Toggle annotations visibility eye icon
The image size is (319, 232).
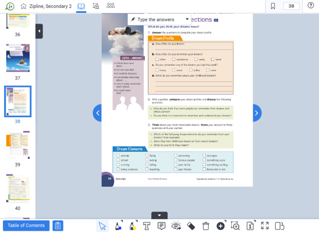176,226
